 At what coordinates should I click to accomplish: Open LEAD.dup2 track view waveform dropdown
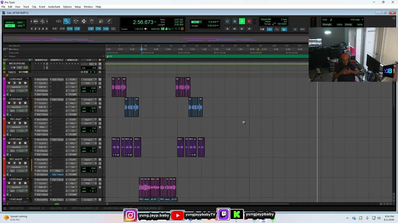coord(17,87)
